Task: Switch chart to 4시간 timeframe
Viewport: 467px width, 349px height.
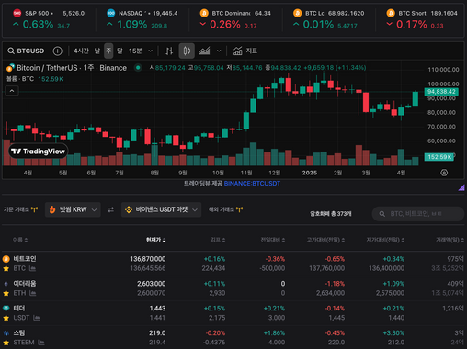Action: pyautogui.click(x=81, y=51)
